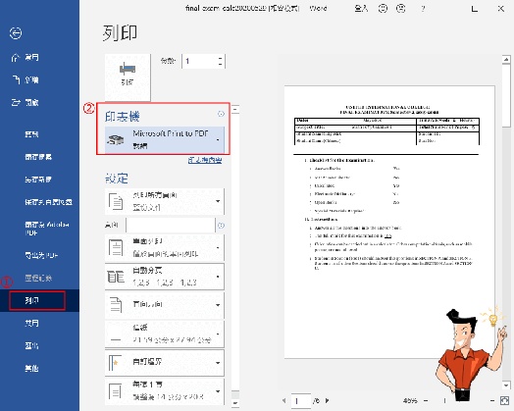Click the document preview page thumbnail
Image resolution: width=514 pixels, height=411 pixels.
tap(389, 223)
